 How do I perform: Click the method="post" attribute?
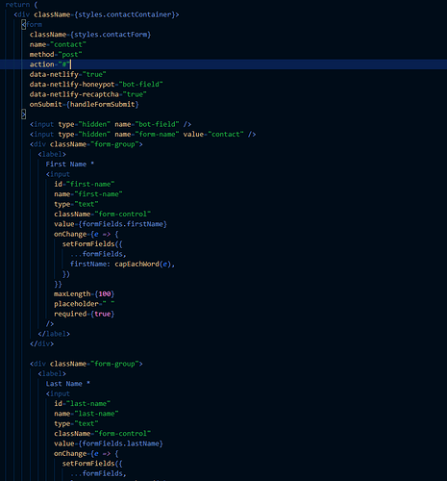click(x=56, y=54)
